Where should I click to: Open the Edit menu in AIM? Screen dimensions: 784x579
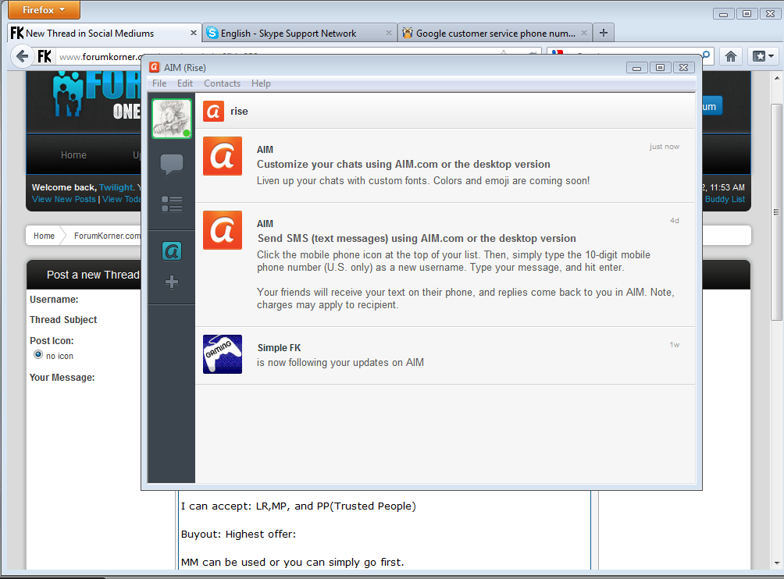coord(185,83)
